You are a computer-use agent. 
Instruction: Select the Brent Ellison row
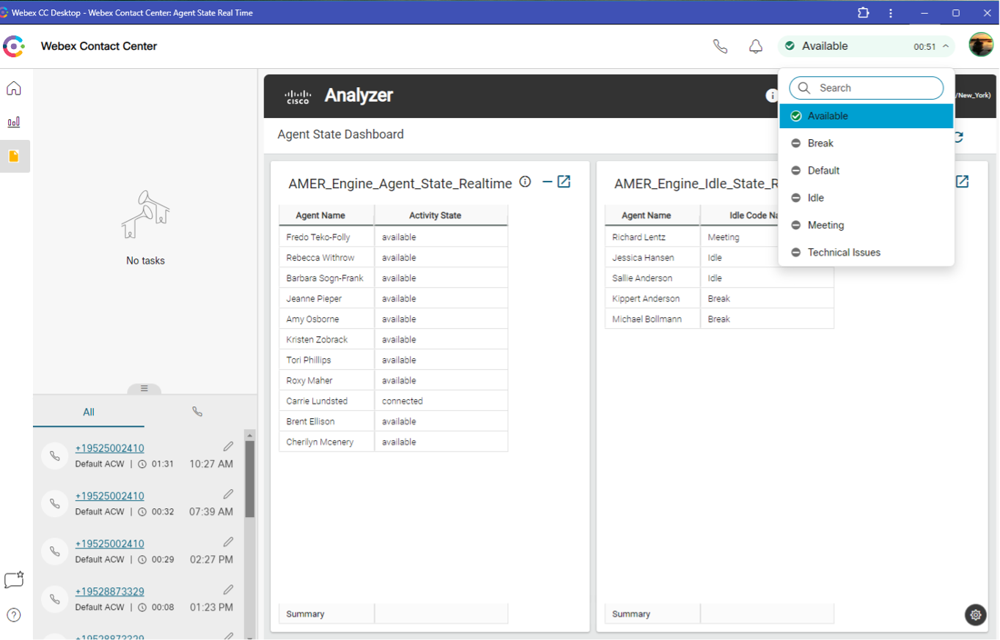pos(393,422)
